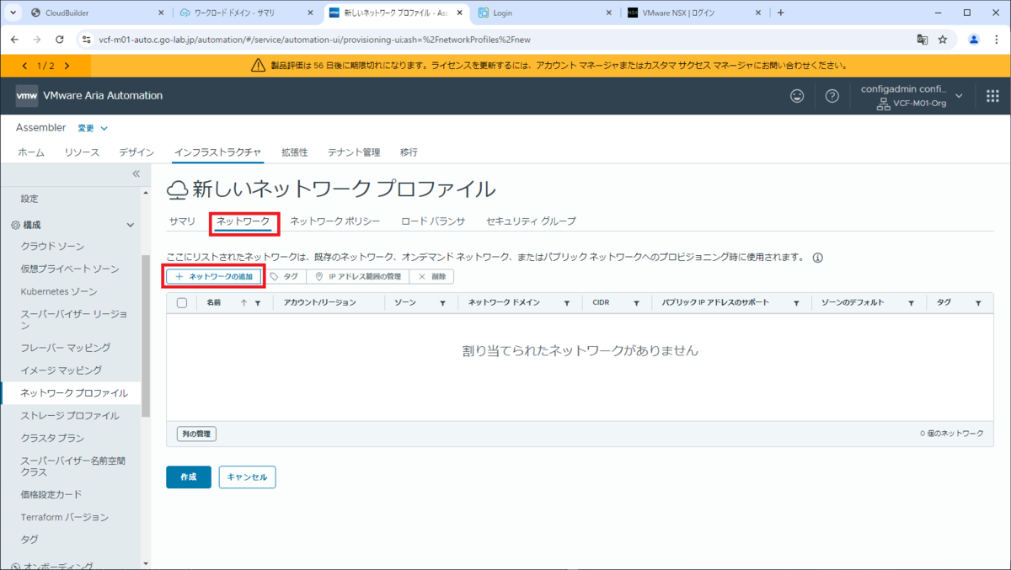Click the 削除 toolbar button
1011x570 pixels.
[x=432, y=276]
